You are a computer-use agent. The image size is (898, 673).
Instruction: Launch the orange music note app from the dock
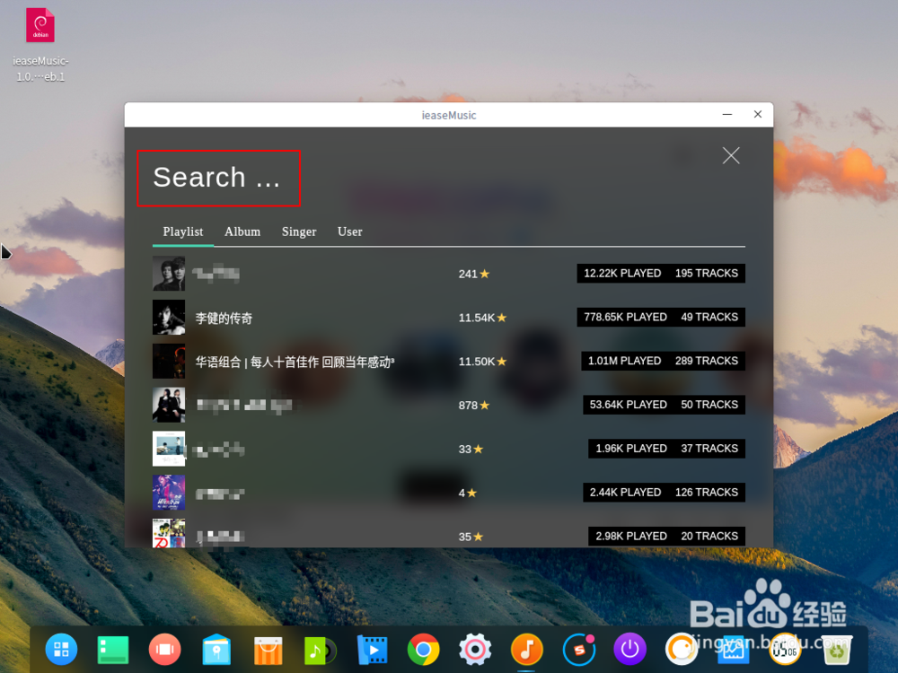point(526,649)
